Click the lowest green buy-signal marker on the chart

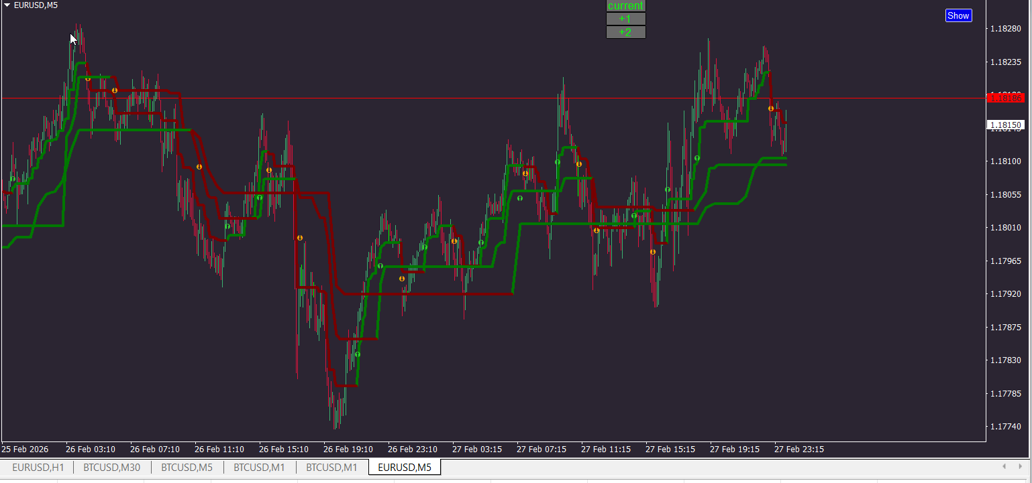point(358,354)
